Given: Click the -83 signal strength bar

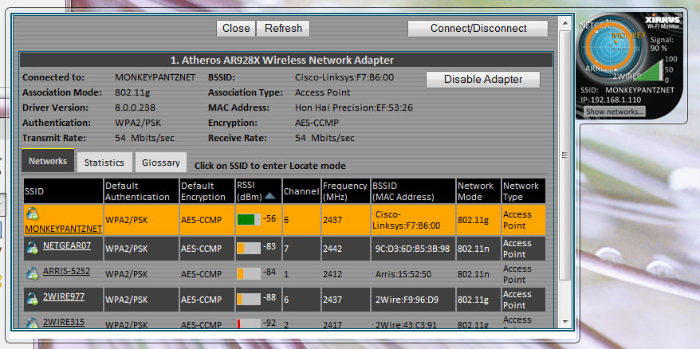Looking at the screenshot, I should (249, 248).
